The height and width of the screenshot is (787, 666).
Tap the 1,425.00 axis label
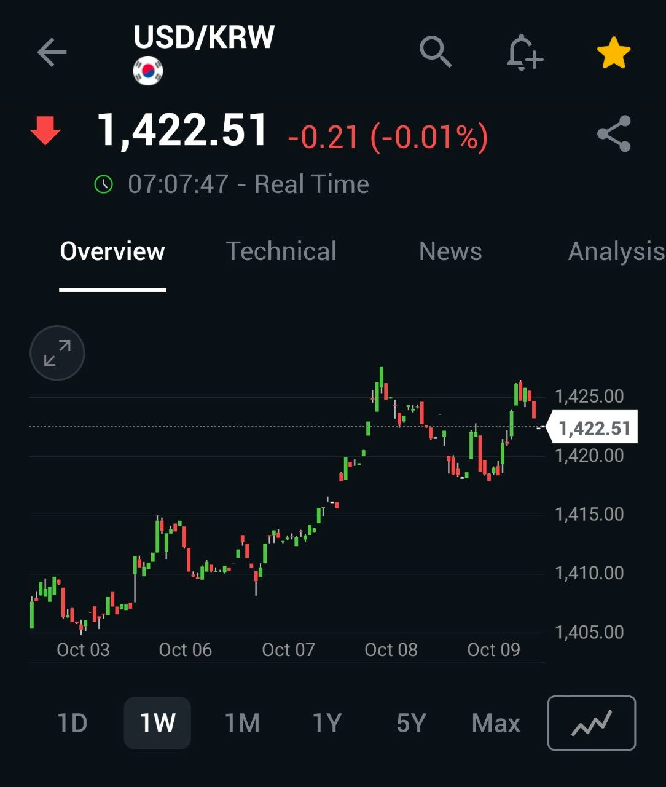coord(589,396)
